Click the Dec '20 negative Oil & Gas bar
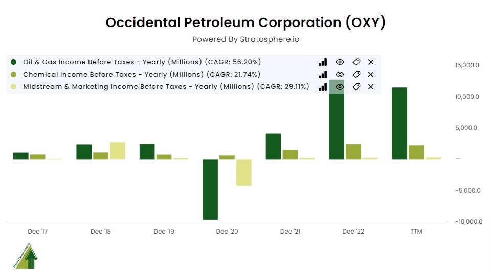The width and height of the screenshot is (491, 277). tap(210, 190)
